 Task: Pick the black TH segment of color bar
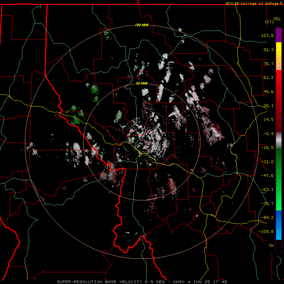[x=279, y=246]
